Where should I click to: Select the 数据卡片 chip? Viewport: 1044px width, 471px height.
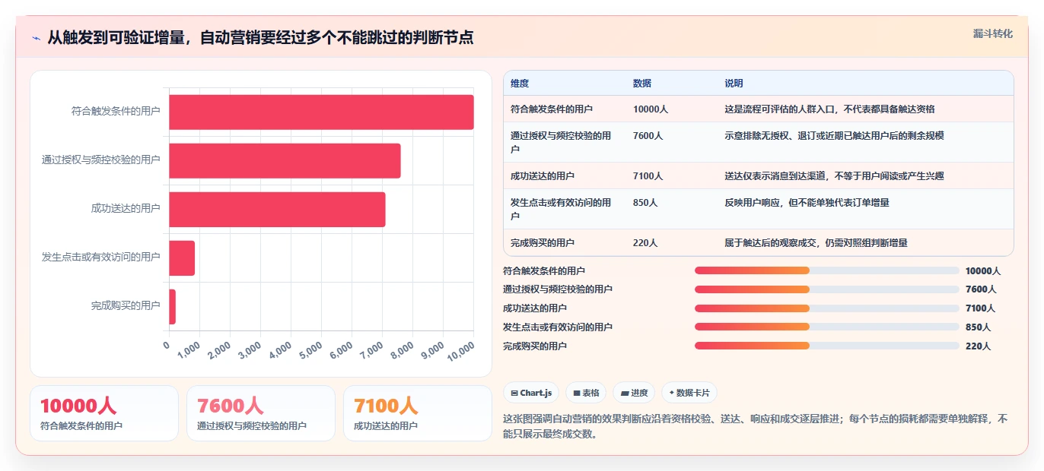point(689,393)
